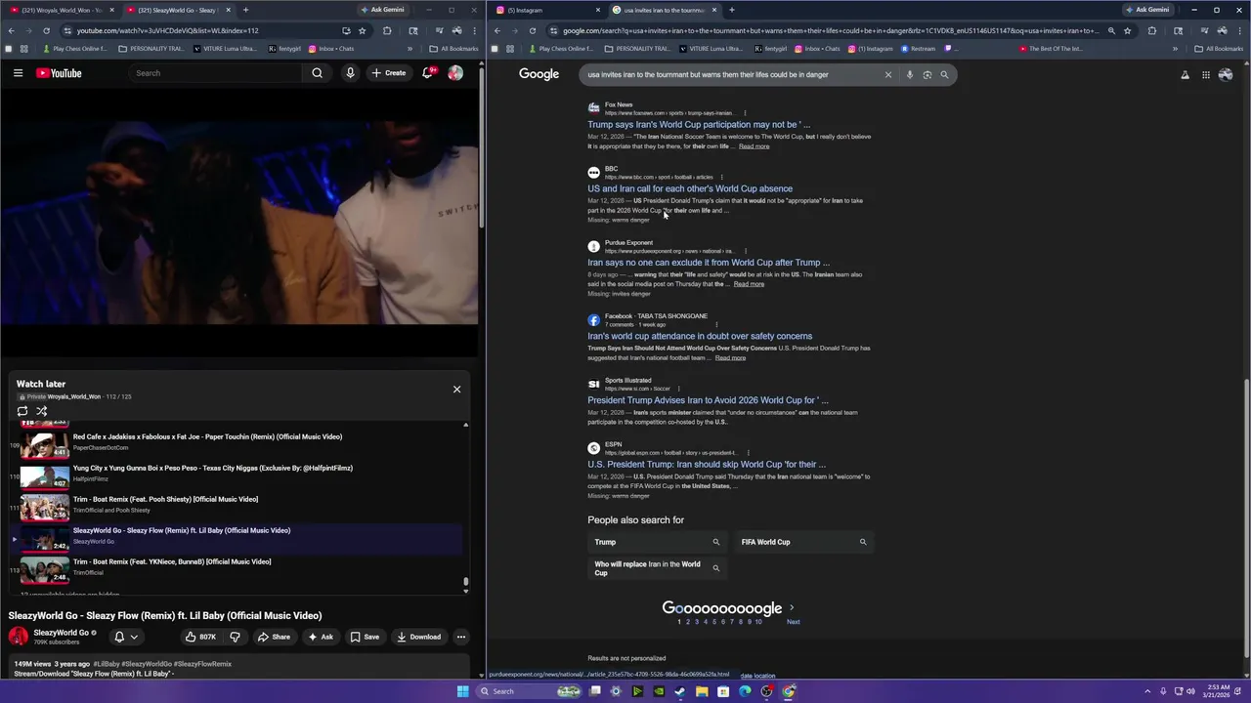This screenshot has width=1251, height=703.
Task: Download the YouTube video
Action: [x=418, y=637]
